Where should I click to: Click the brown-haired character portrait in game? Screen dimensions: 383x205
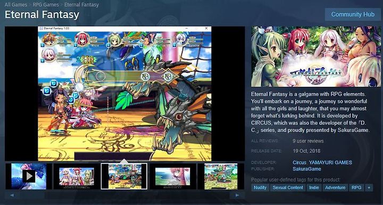tap(49, 39)
